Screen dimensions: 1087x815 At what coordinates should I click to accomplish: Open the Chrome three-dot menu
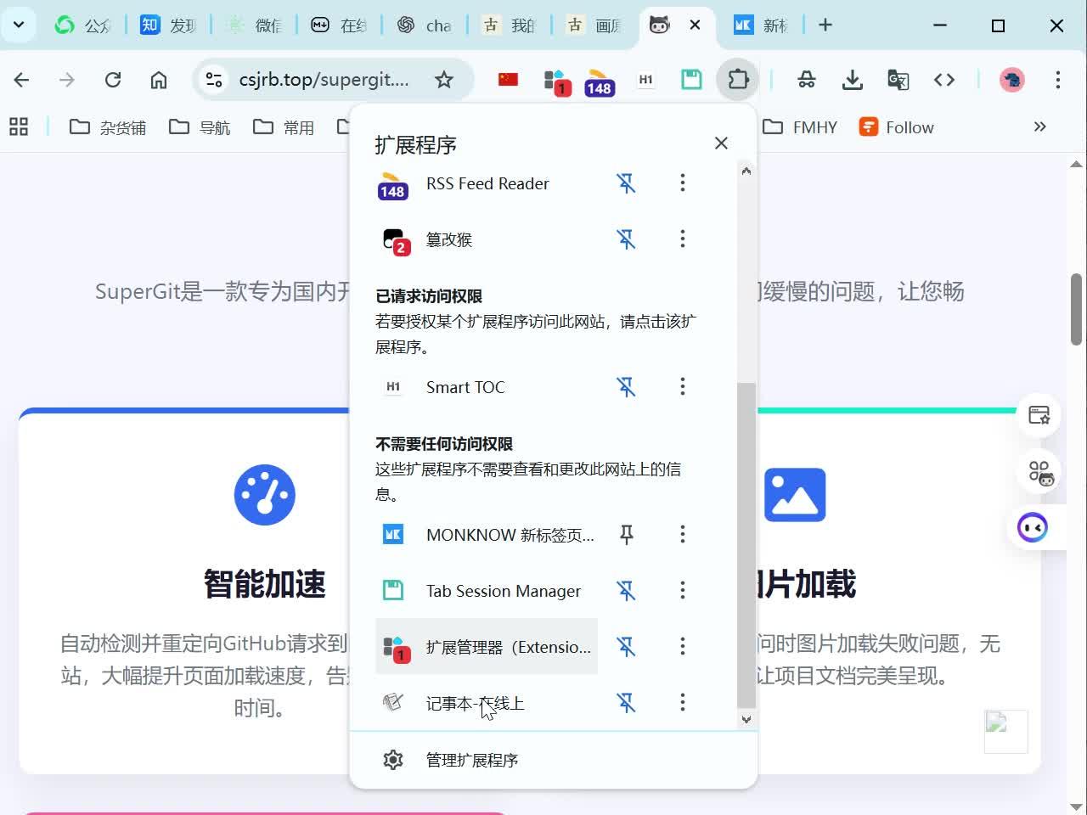pos(1057,80)
